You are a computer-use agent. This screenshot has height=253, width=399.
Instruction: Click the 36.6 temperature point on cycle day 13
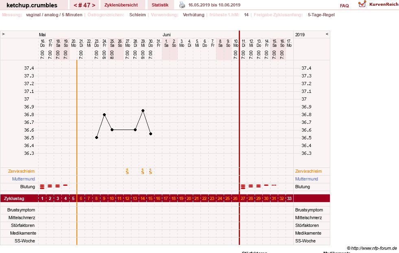(135, 130)
